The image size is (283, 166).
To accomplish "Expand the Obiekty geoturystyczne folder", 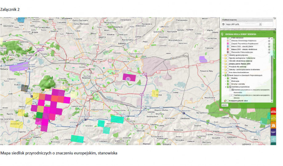I will tap(223, 55).
